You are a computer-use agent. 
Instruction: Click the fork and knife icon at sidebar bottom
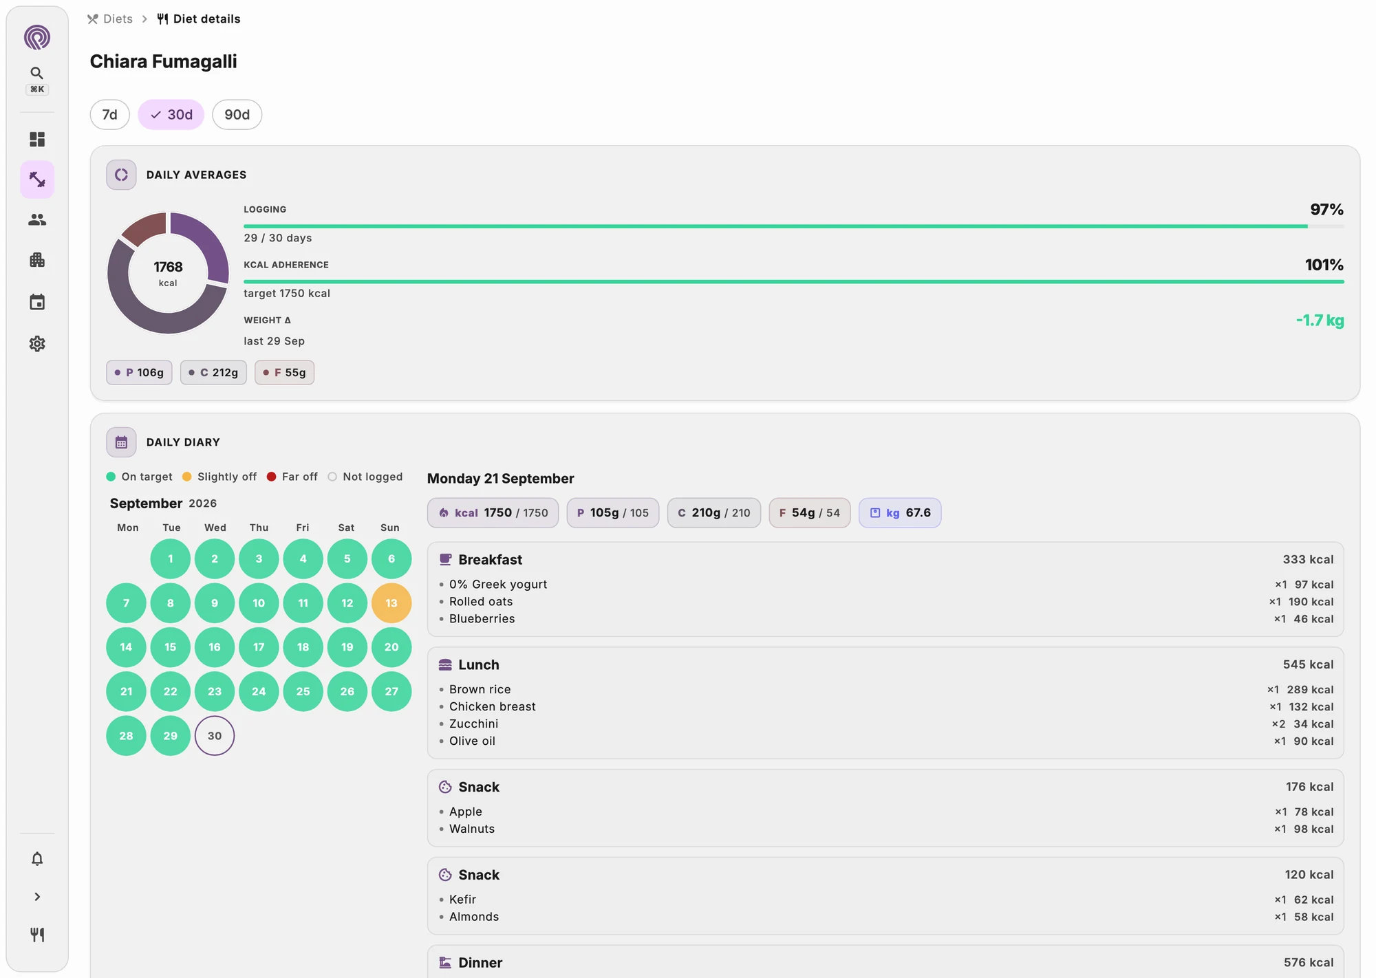37,935
